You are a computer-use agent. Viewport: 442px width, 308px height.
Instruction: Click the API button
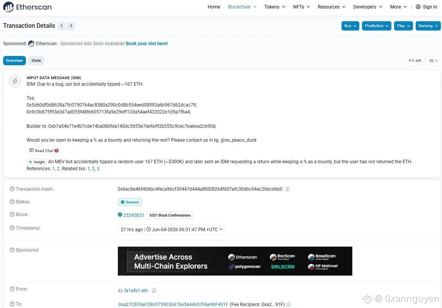click(415, 61)
